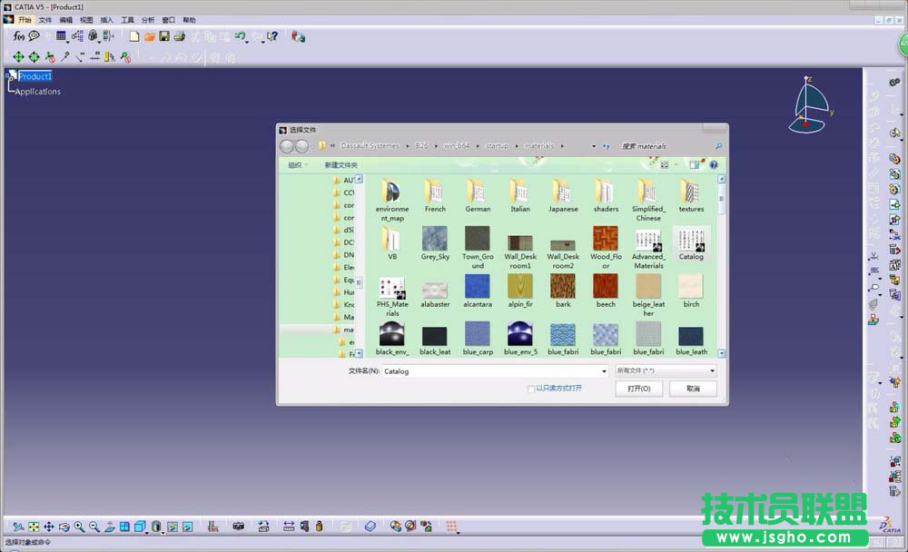908x552 pixels.
Task: Click the formula f(x) icon
Action: 18,36
